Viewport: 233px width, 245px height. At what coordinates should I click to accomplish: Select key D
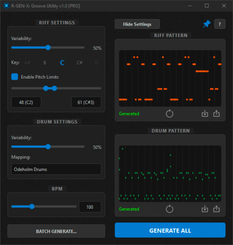(96, 63)
